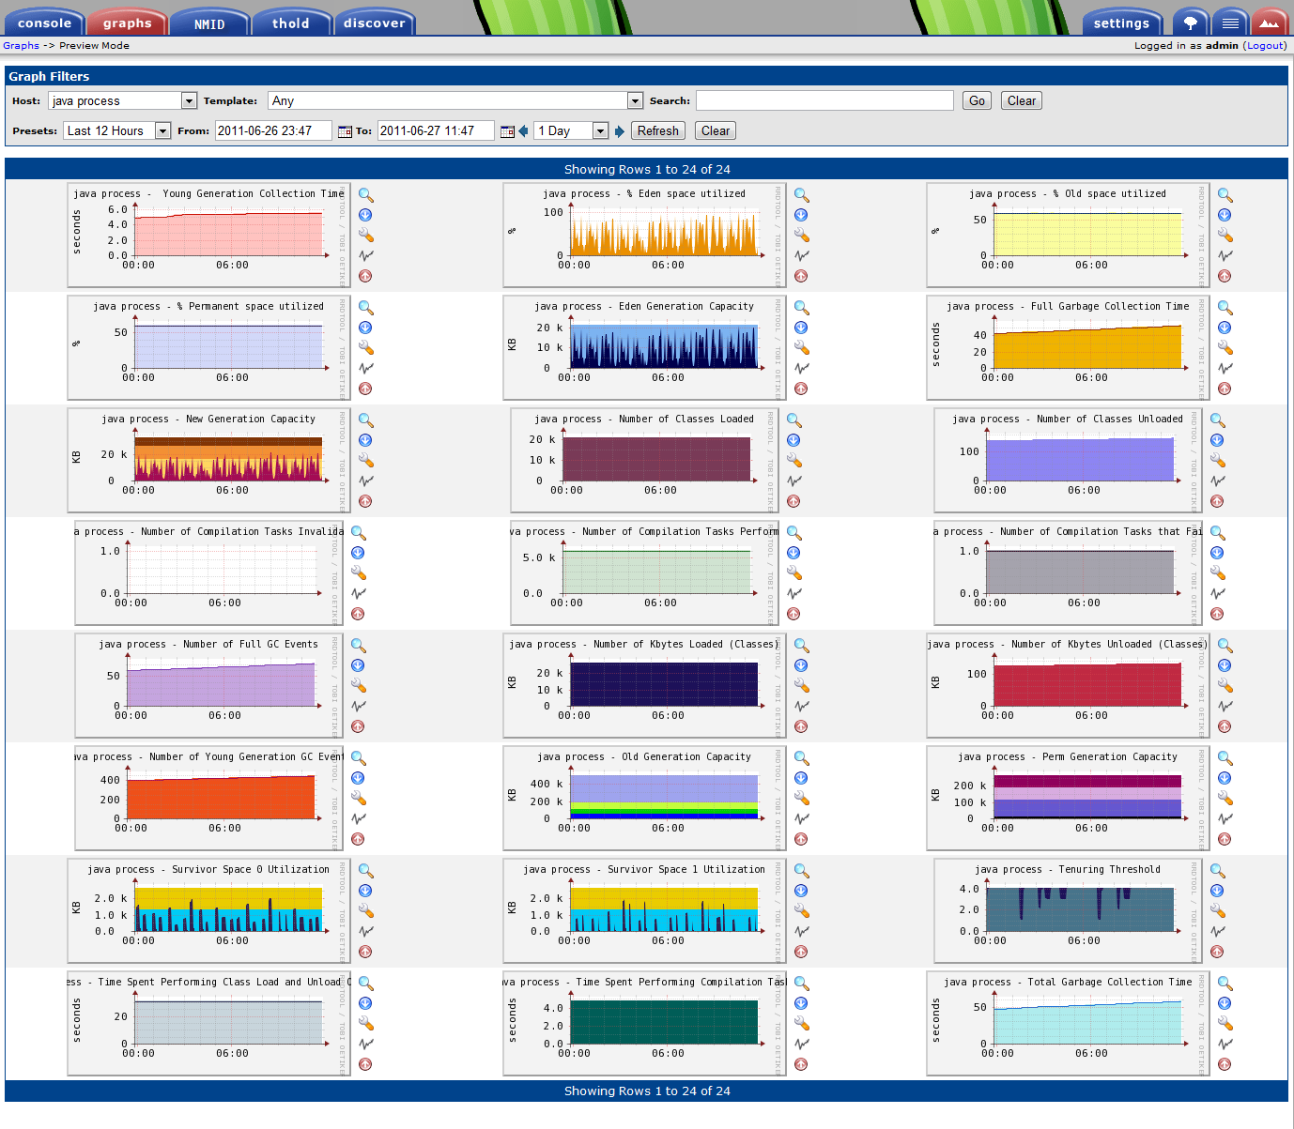This screenshot has width=1294, height=1129.
Task: Export CSV for Young Generation Collection Time graph
Action: tap(365, 215)
